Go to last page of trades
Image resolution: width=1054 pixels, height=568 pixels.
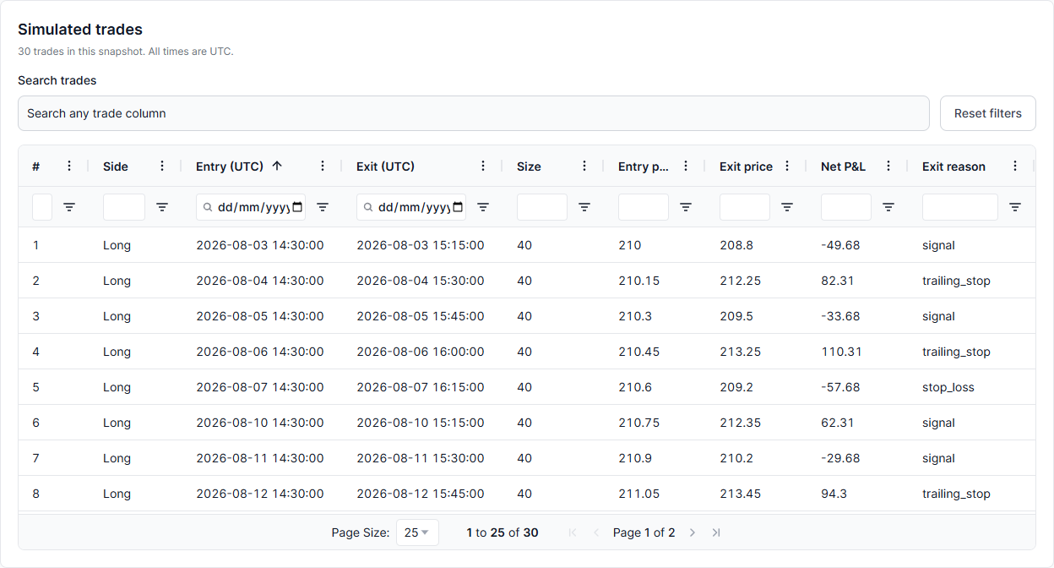716,532
